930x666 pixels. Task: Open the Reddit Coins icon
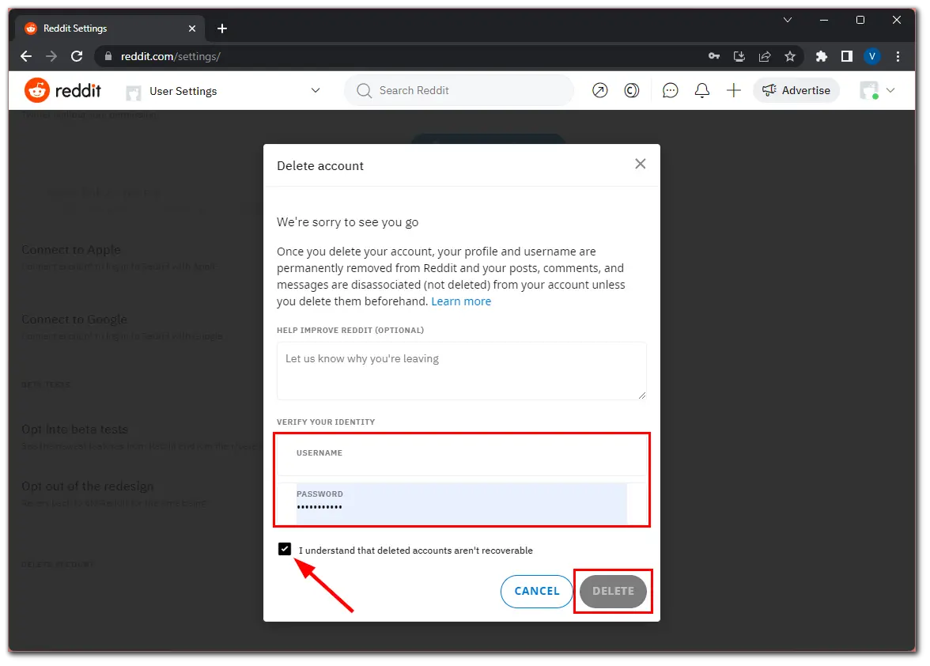point(631,91)
